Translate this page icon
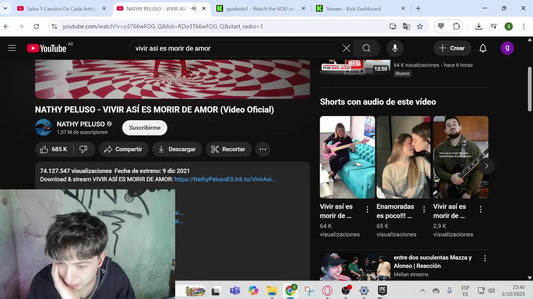Viewport: 533px width, 299px height. 406,26
